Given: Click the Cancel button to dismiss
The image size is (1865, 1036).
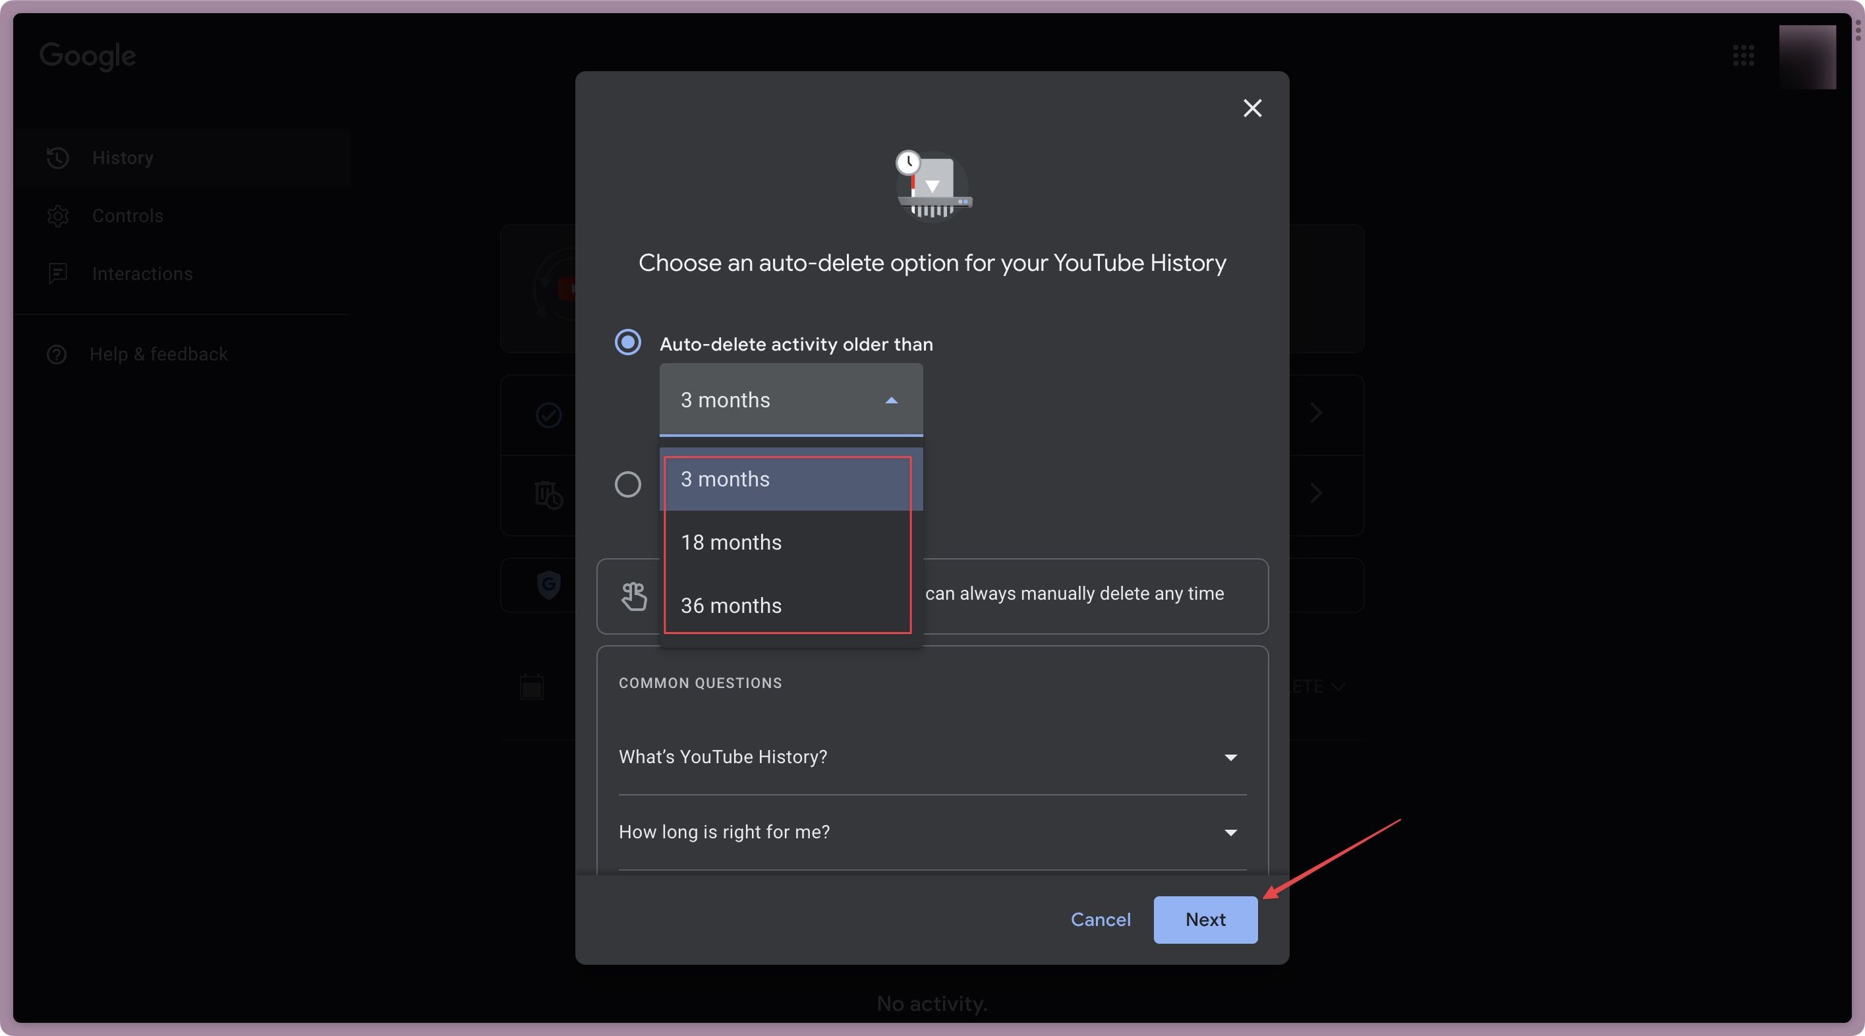Looking at the screenshot, I should (x=1100, y=920).
